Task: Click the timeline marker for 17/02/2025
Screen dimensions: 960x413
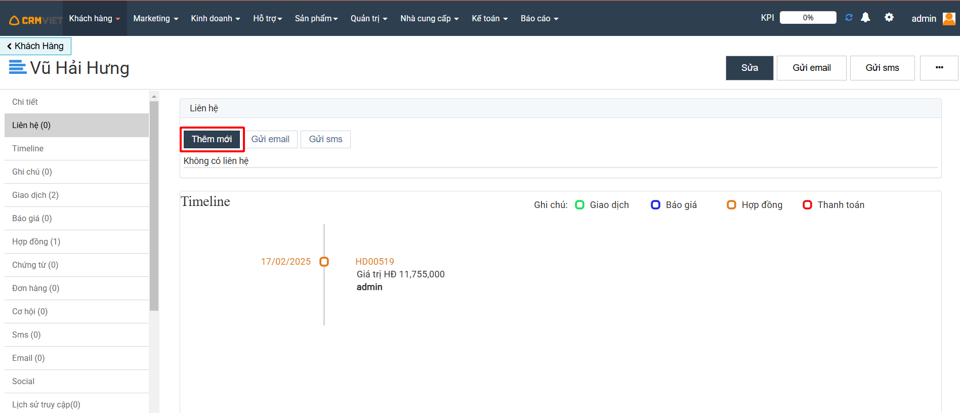Action: coord(324,262)
